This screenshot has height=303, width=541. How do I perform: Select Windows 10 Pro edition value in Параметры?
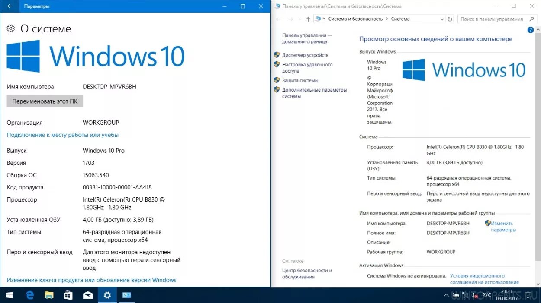point(103,151)
